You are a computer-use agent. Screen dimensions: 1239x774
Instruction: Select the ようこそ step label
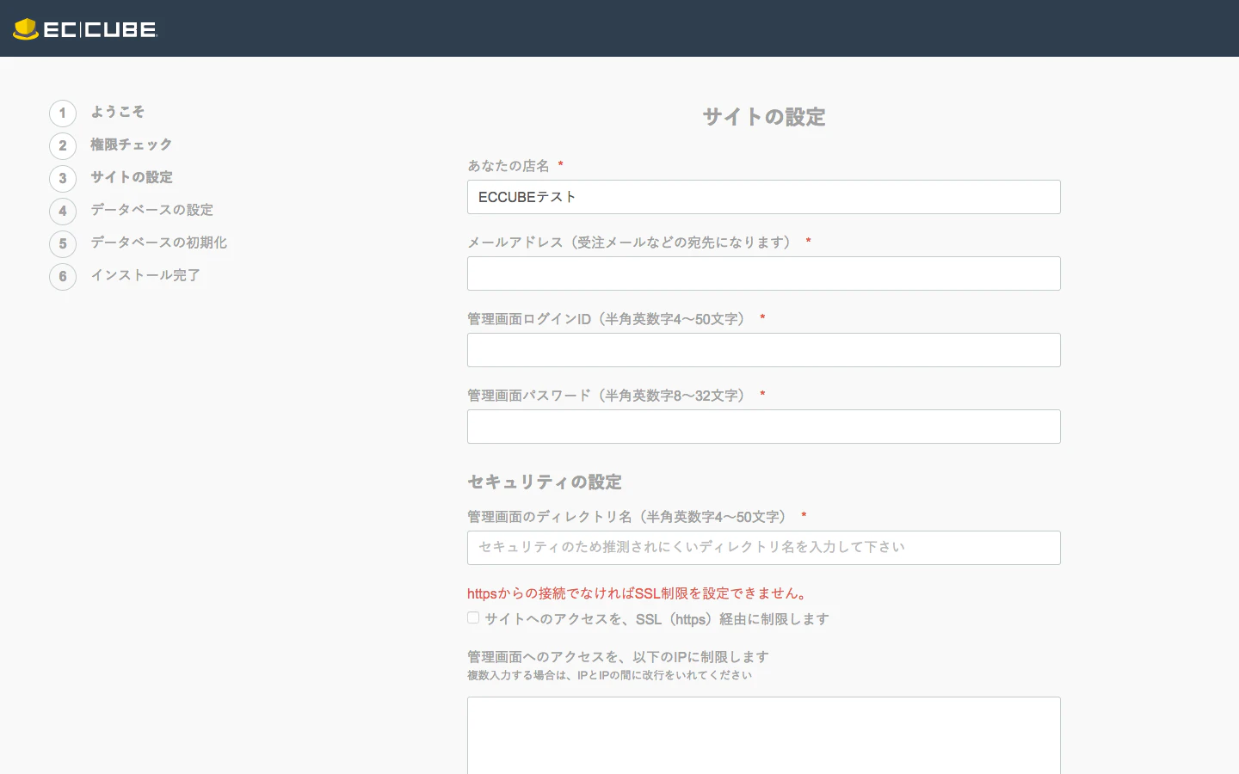pos(118,112)
